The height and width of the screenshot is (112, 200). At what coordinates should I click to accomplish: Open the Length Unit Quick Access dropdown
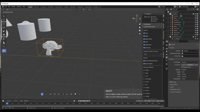point(152,54)
